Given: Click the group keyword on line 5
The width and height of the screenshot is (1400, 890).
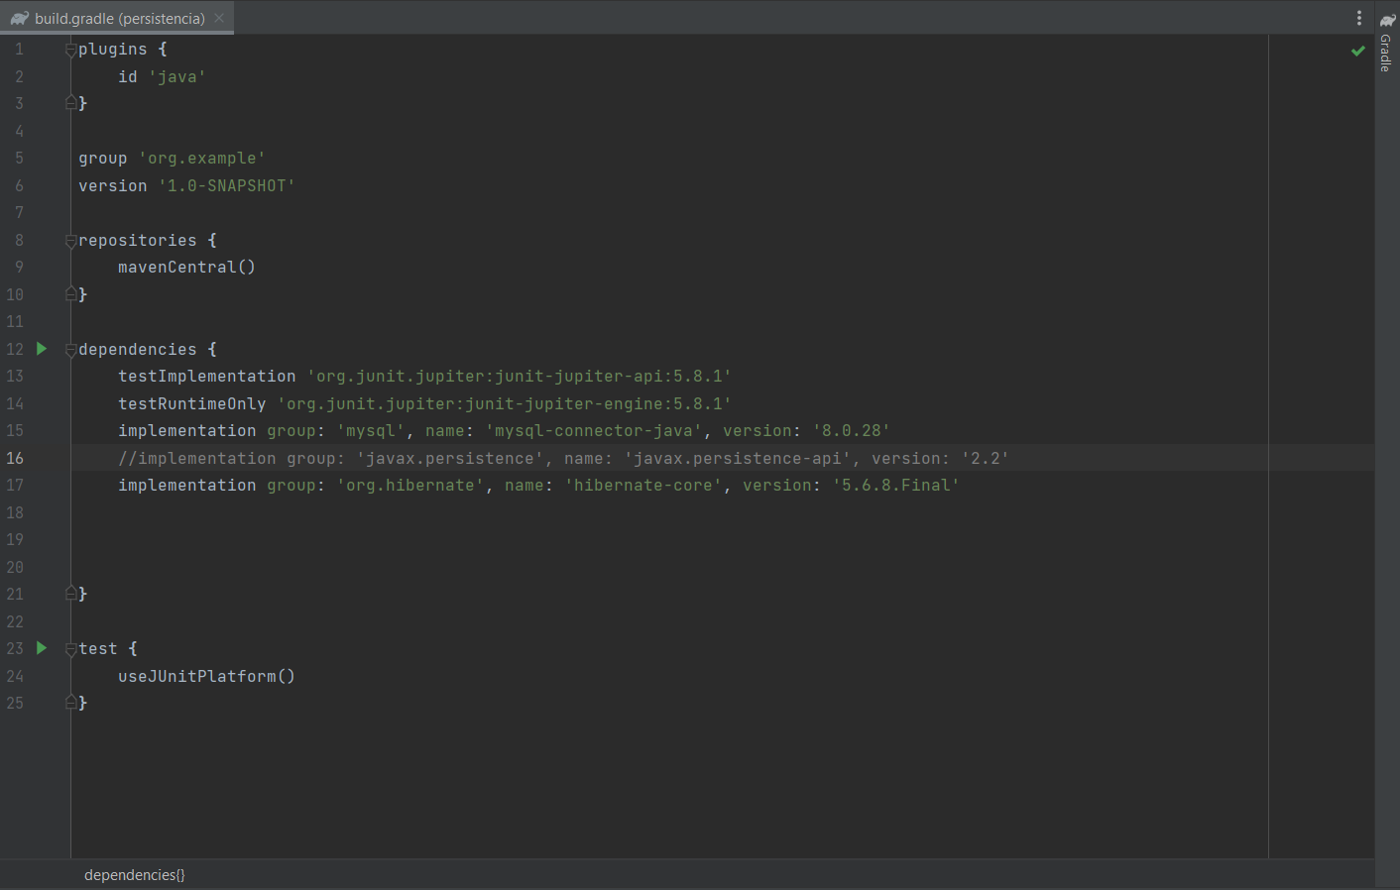Looking at the screenshot, I should click(x=103, y=158).
